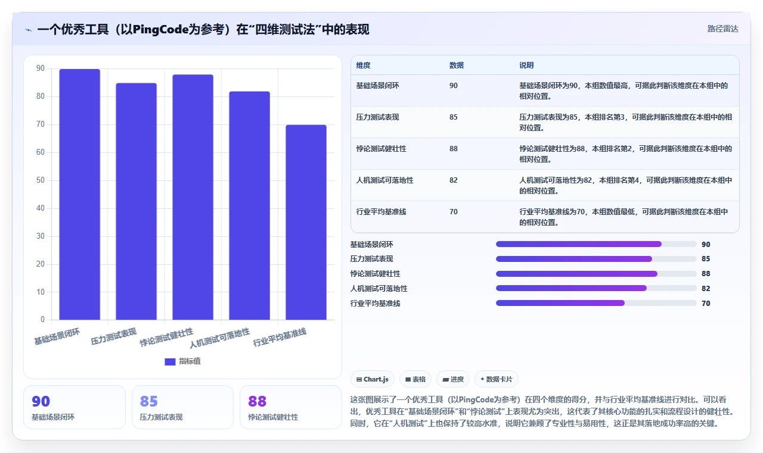
Task: Click the lightning icon beside the title
Action: click(29, 30)
